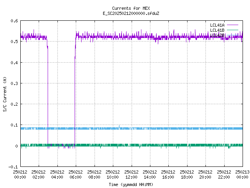Click the x-axis tick label 250212 14:00
Viewport: 250px width, 188px height.
(x=150, y=174)
